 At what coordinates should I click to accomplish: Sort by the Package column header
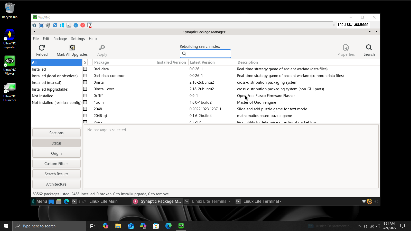(x=124, y=62)
